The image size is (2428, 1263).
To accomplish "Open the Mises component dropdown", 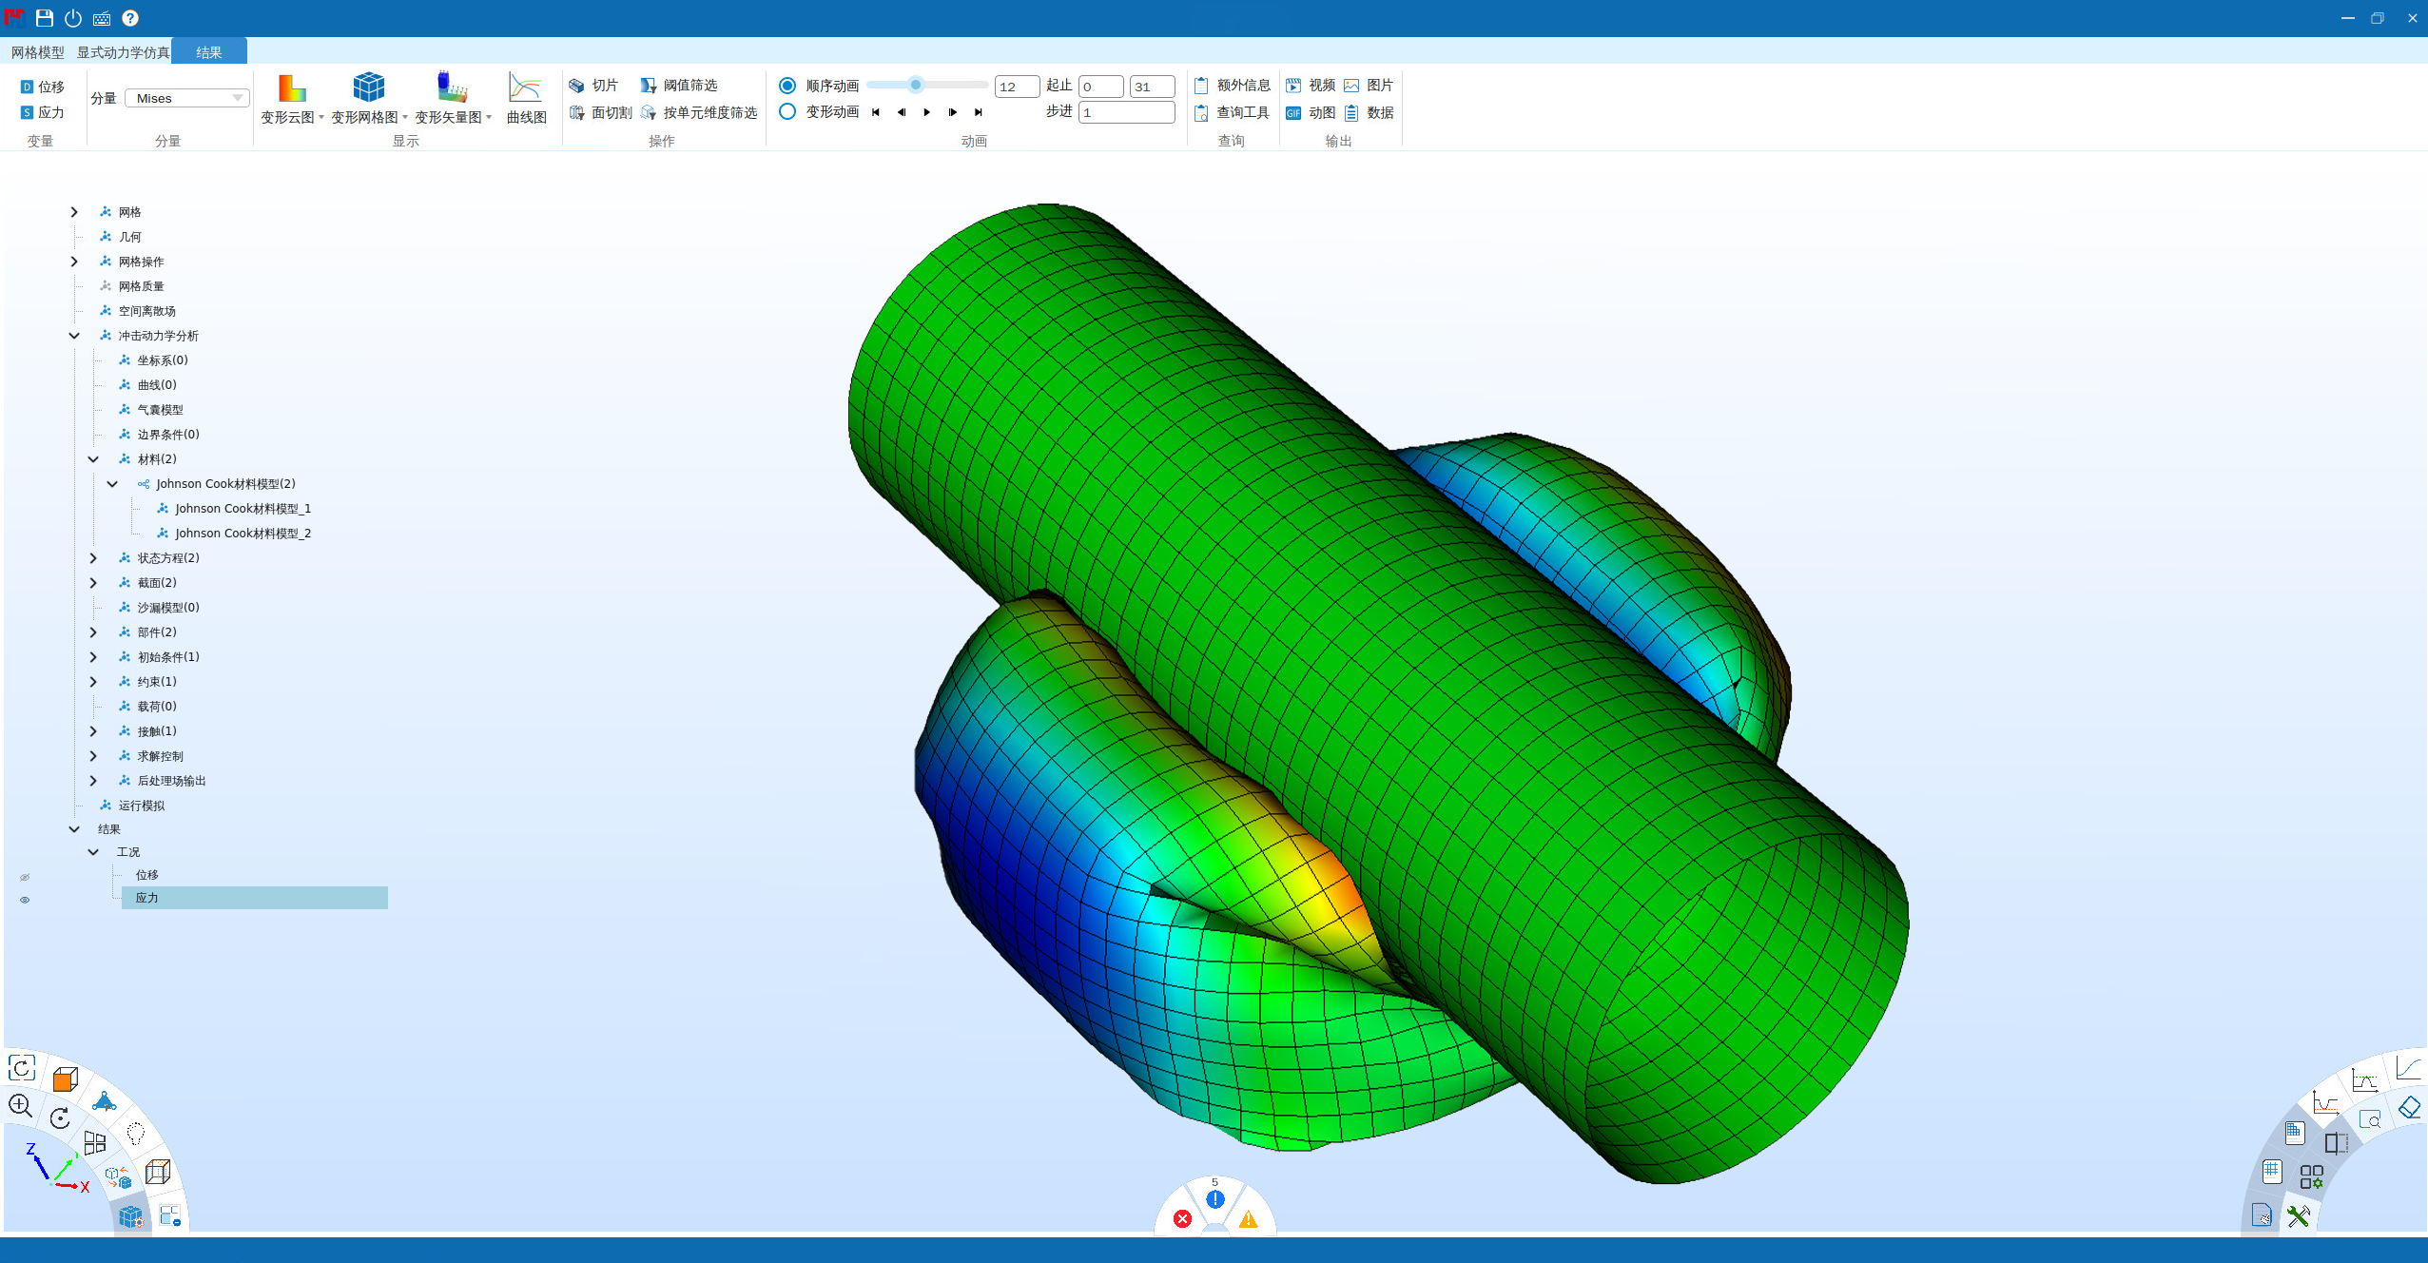I will 187,98.
